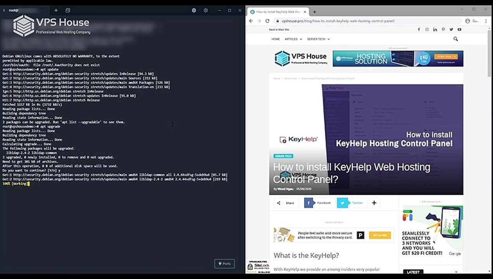
Task: Click the terminal tab switcher windows icon
Action: point(68,10)
